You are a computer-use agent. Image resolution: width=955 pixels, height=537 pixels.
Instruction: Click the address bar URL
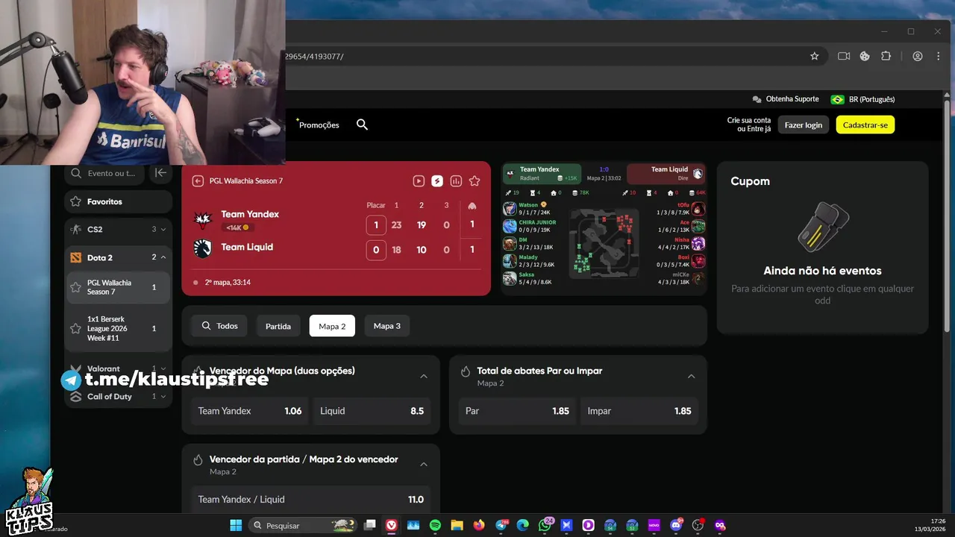[314, 56]
